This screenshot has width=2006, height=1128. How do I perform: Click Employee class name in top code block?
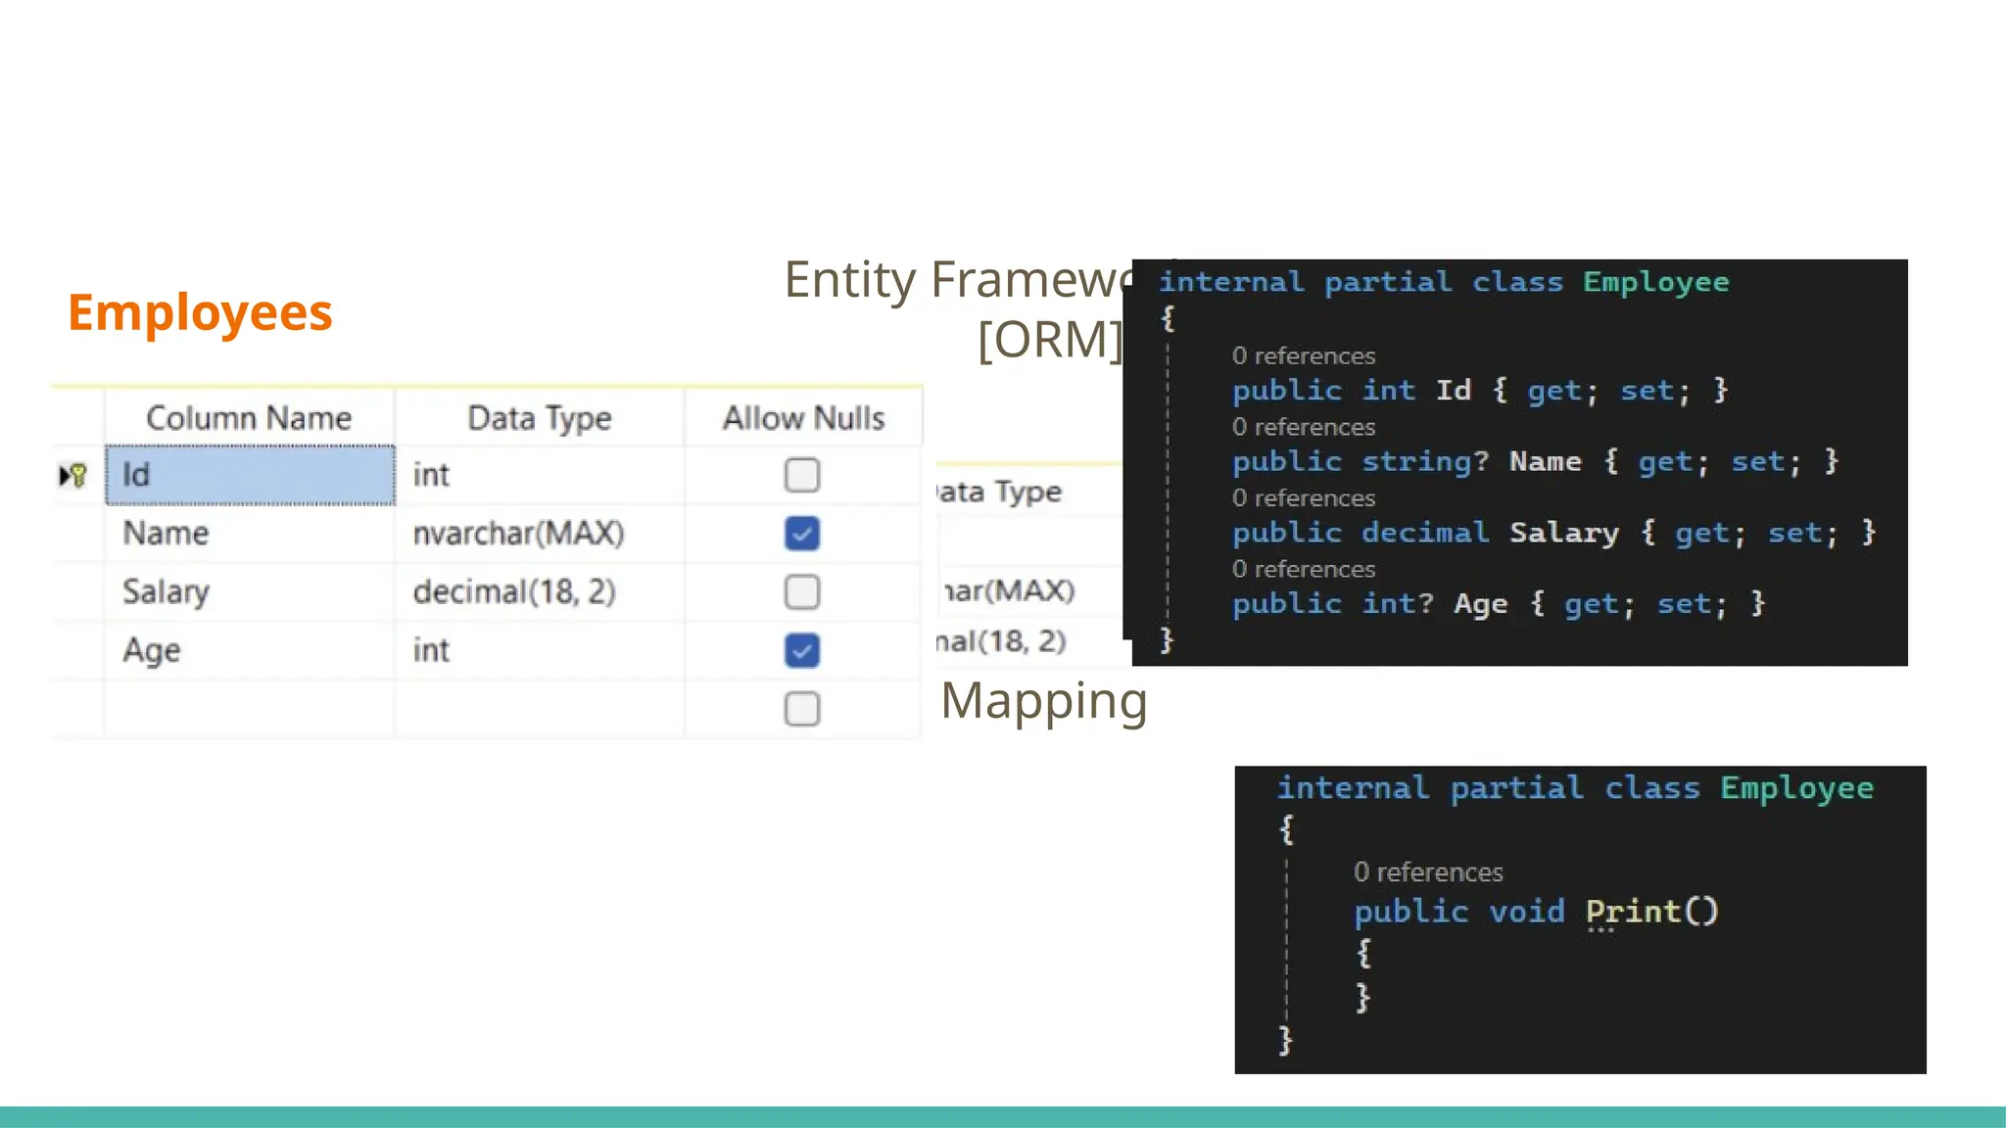coord(1656,283)
